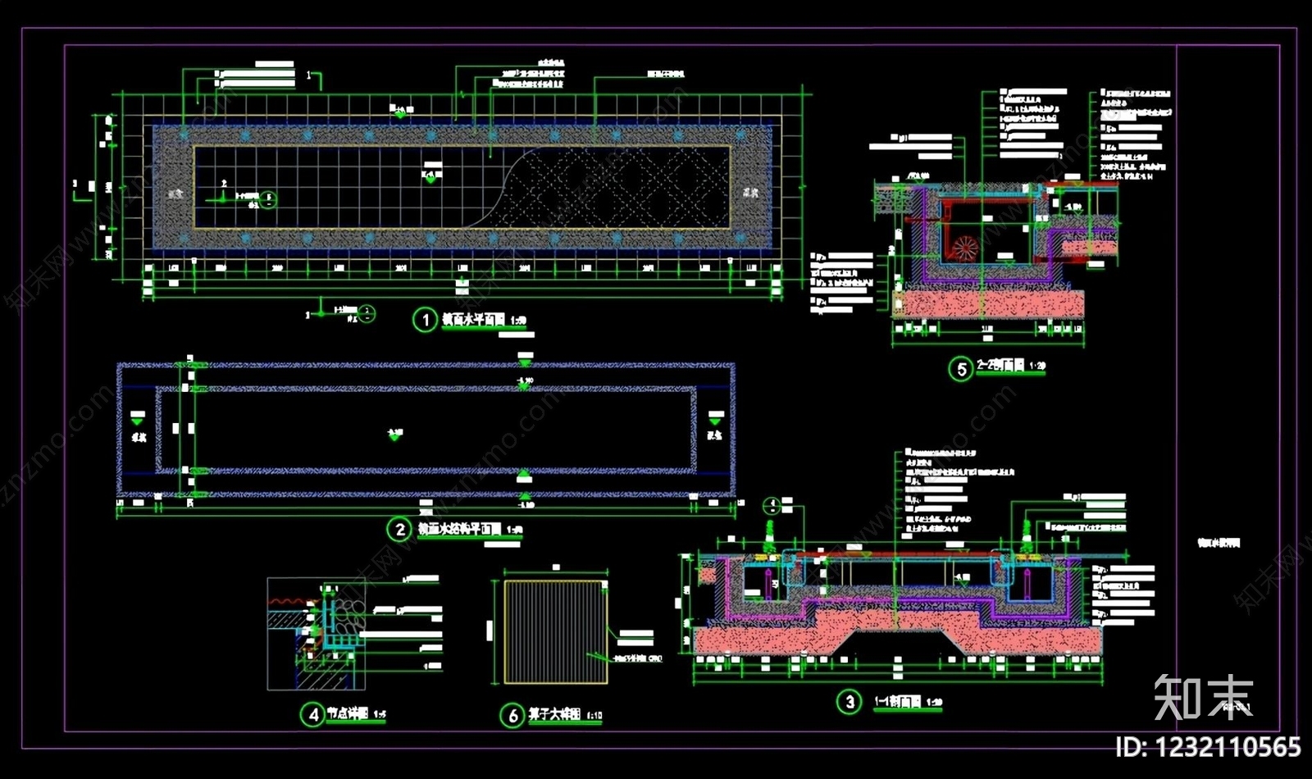
Task: Select the title '镜面水平面图 1:50'
Action: point(485,320)
